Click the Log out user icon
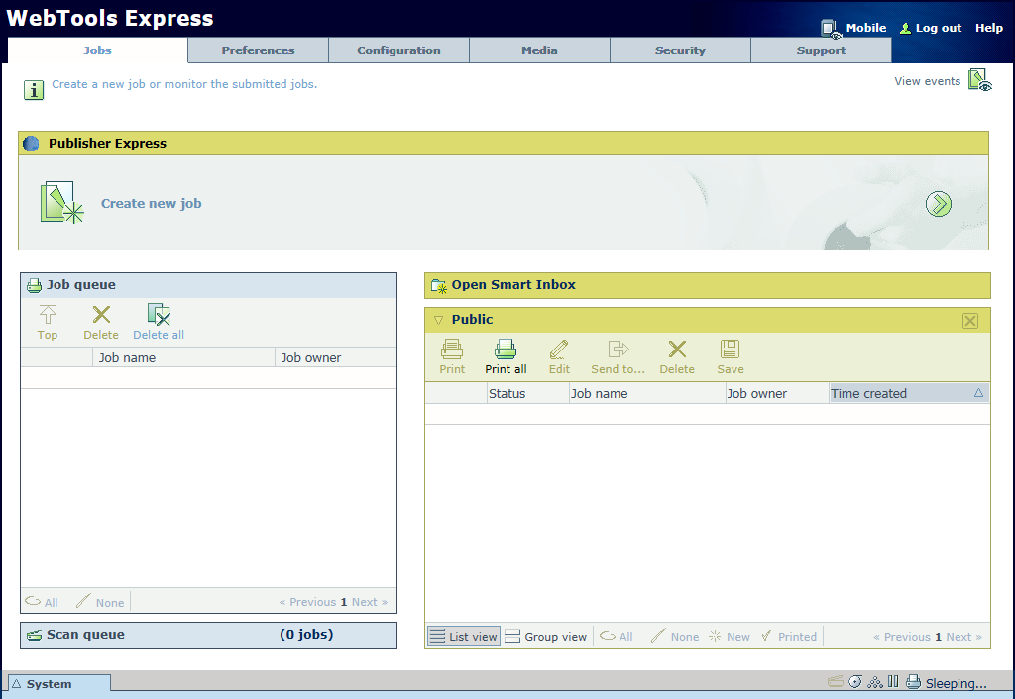This screenshot has width=1015, height=699. [906, 29]
